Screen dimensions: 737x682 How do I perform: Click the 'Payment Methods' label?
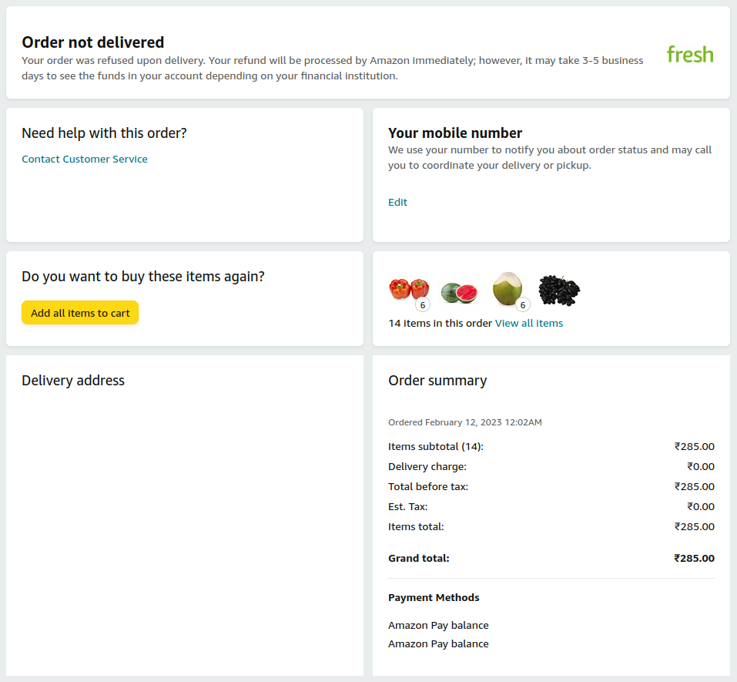click(434, 598)
